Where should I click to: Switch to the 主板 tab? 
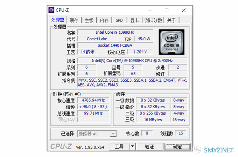click(x=89, y=20)
